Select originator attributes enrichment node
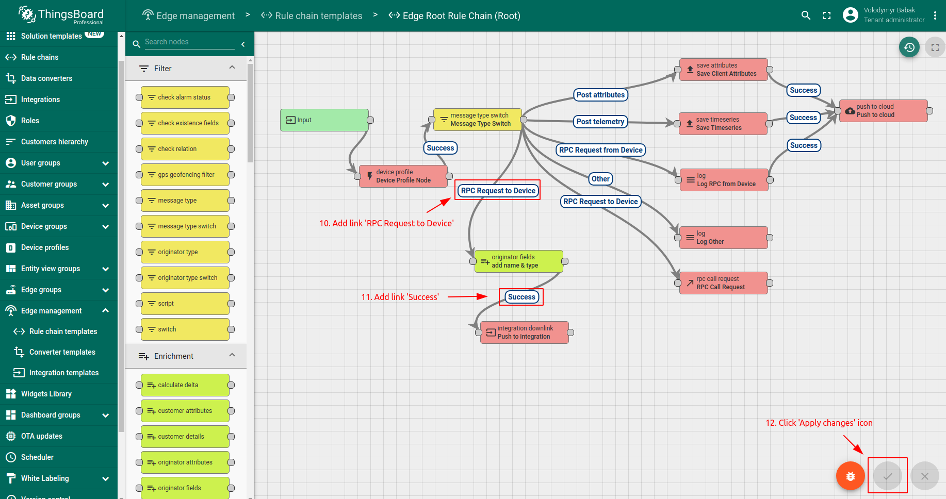The image size is (946, 499). (x=185, y=462)
